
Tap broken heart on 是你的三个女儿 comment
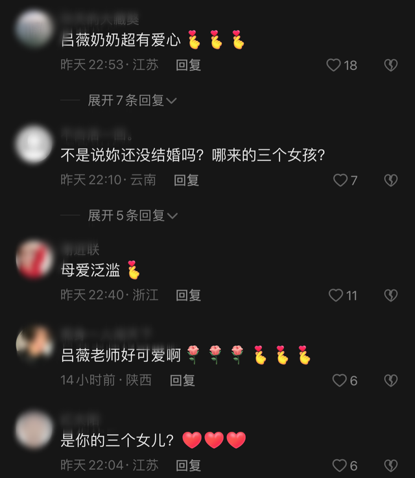[391, 466]
